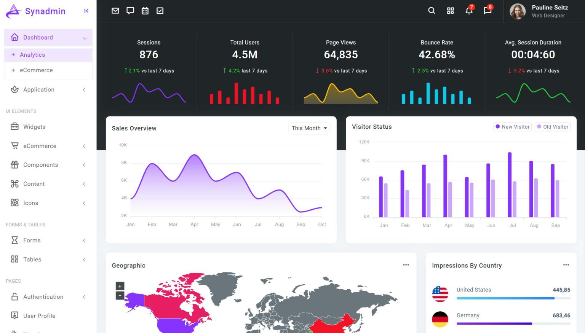Open the calendar icon in the top toolbar
585x333 pixels.
pos(145,11)
